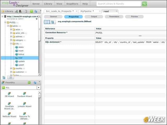Viewport: 167px width, 125px height.
Task: Expand the country folder
Action: (11, 68)
